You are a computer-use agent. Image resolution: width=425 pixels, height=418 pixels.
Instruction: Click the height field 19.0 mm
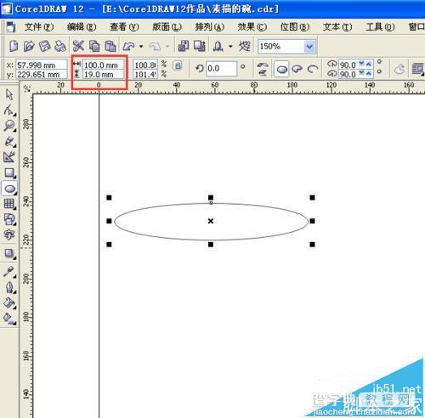[103, 74]
